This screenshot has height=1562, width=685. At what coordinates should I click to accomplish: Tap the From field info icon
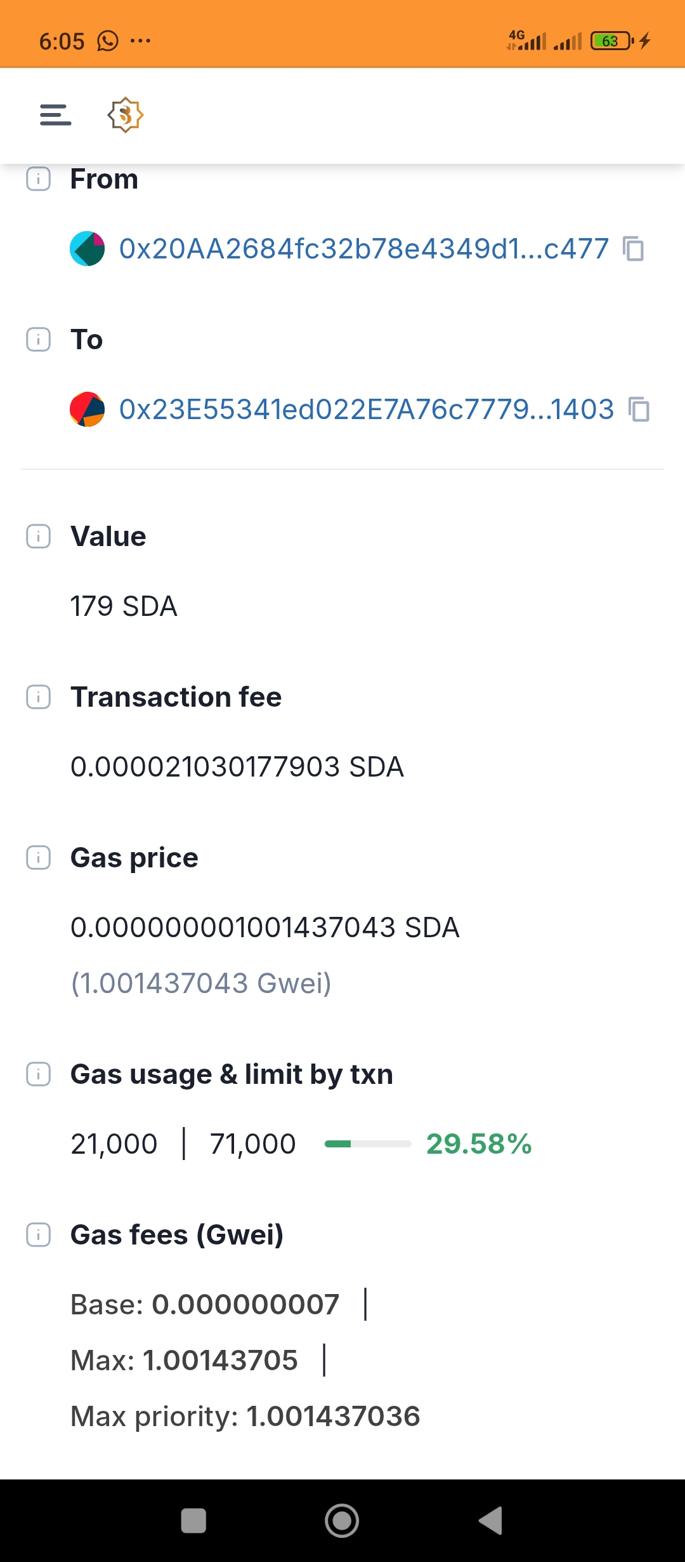click(38, 179)
